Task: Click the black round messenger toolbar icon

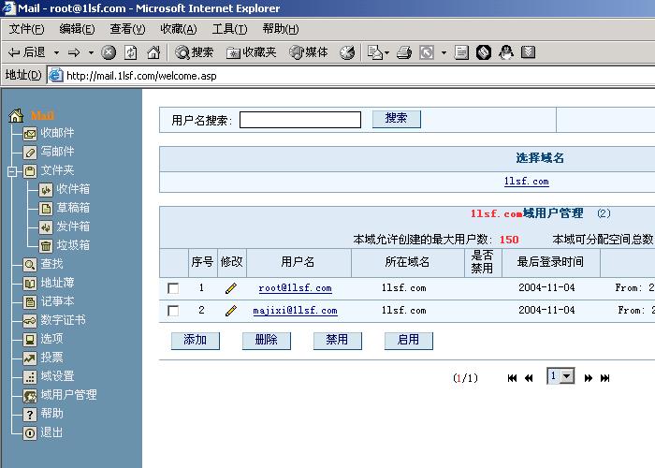Action: pyautogui.click(x=484, y=52)
